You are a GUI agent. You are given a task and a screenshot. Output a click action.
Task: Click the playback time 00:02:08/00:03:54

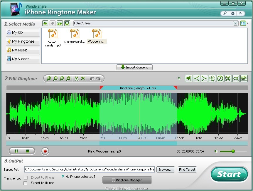point(190,151)
